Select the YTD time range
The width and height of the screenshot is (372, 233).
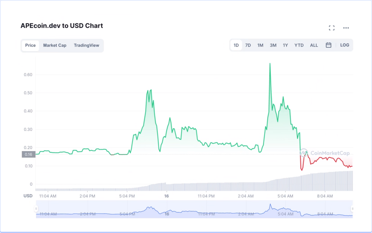pos(299,45)
